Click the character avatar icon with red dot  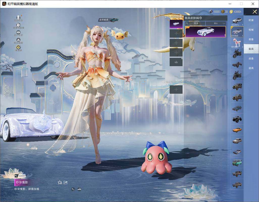18,17
